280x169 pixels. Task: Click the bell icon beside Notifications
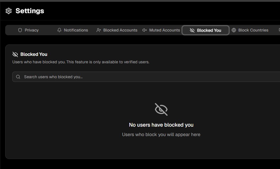coord(59,30)
